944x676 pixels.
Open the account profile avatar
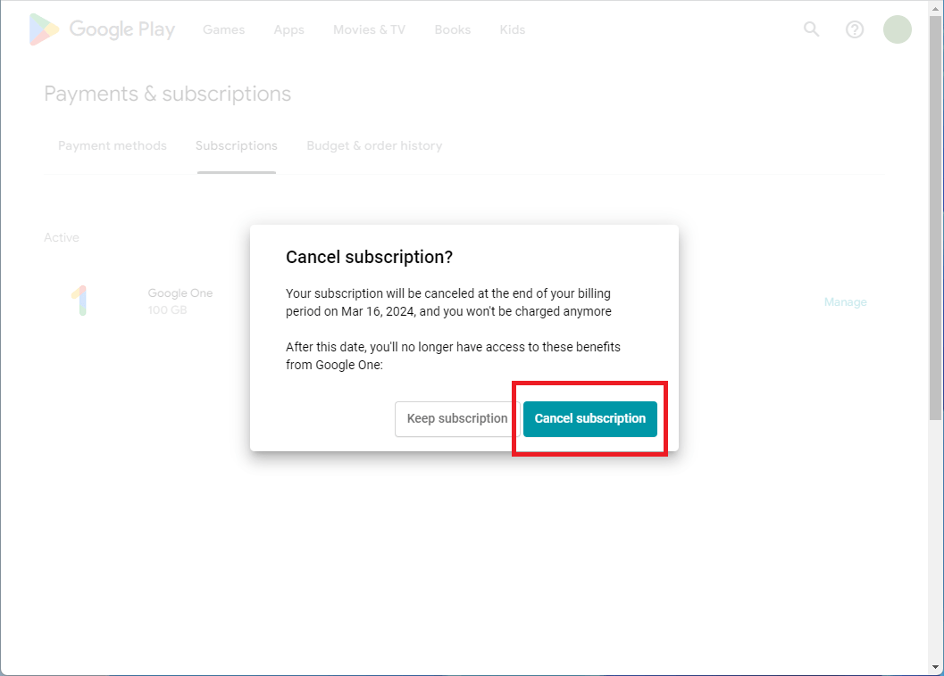(898, 29)
